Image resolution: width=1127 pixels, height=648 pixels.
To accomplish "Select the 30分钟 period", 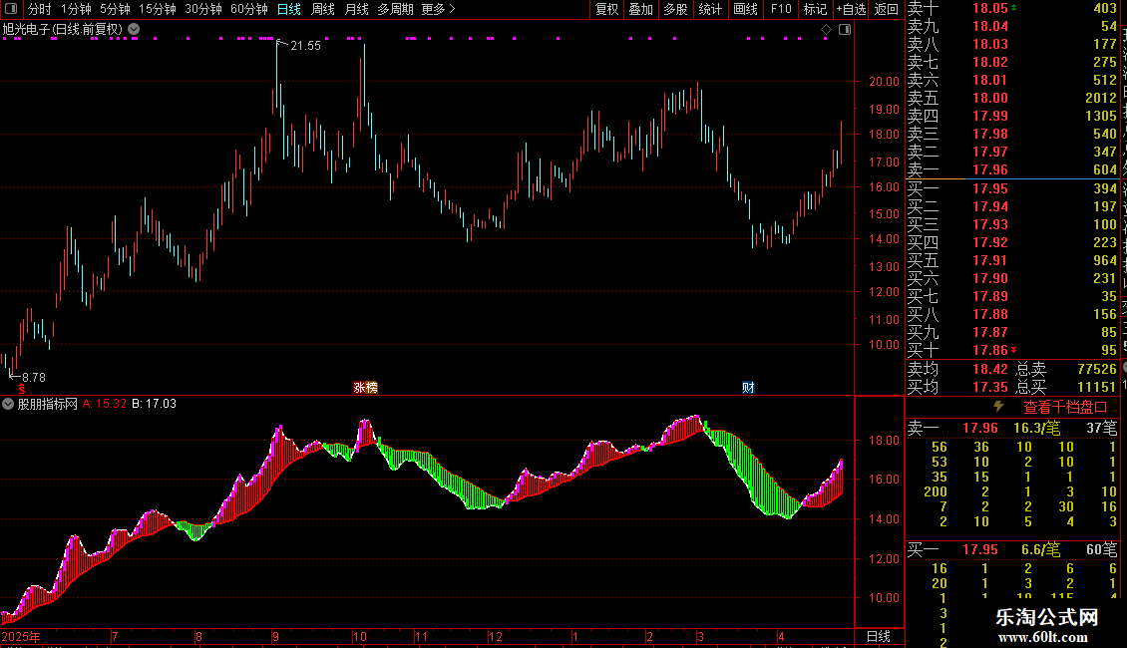I will (x=202, y=9).
